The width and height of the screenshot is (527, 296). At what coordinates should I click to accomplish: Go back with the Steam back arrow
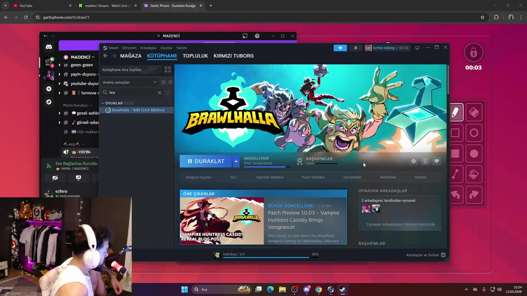[105, 56]
